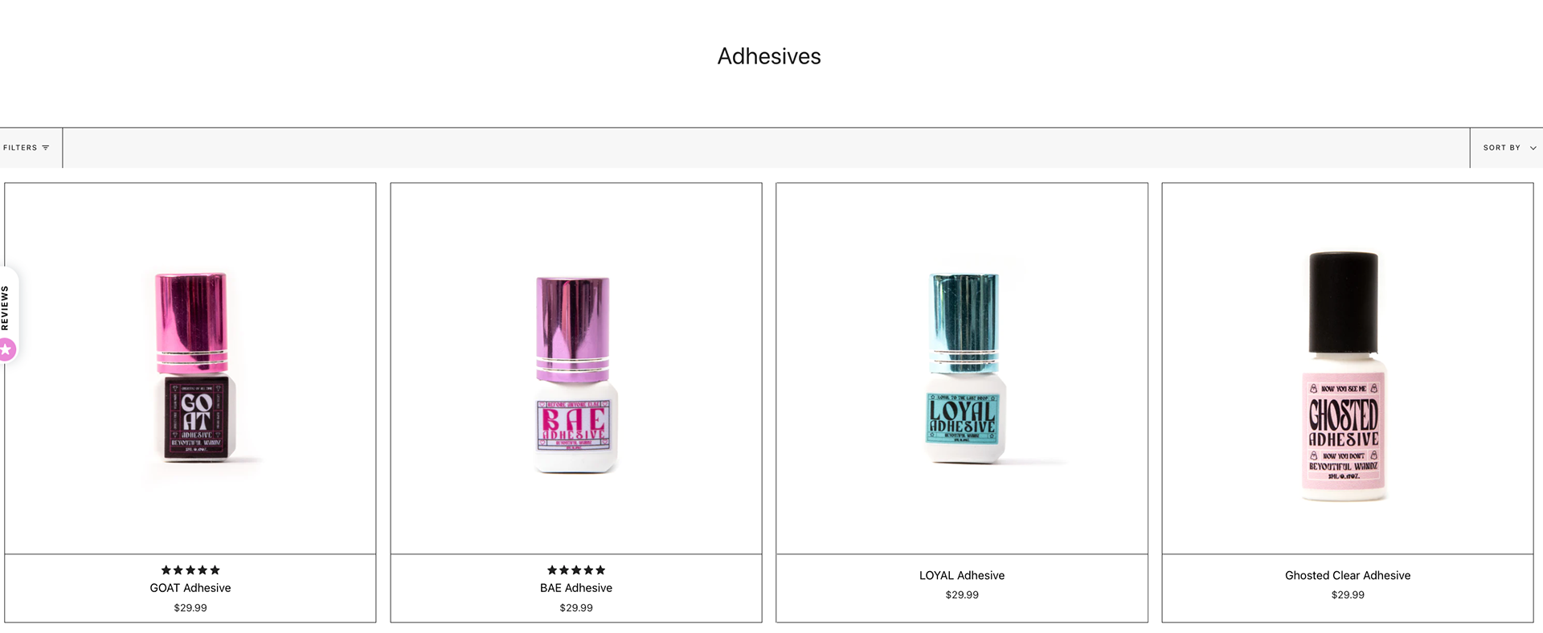
Task: Open the Ghosted Clear Adhesive product image
Action: 1348,369
